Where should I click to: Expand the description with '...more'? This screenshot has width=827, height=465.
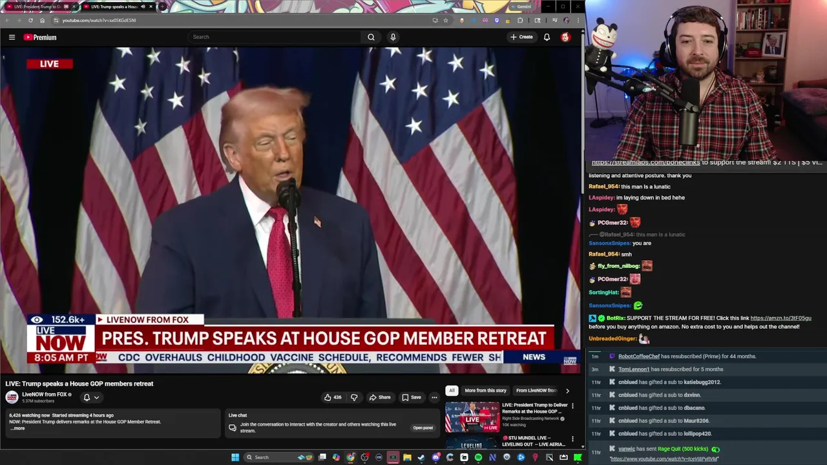pos(17,428)
